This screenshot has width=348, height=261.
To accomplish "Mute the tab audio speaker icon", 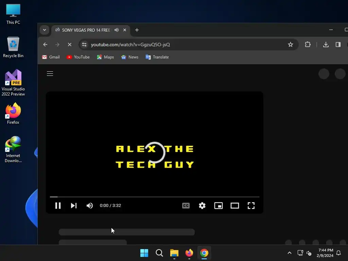I will [x=117, y=30].
